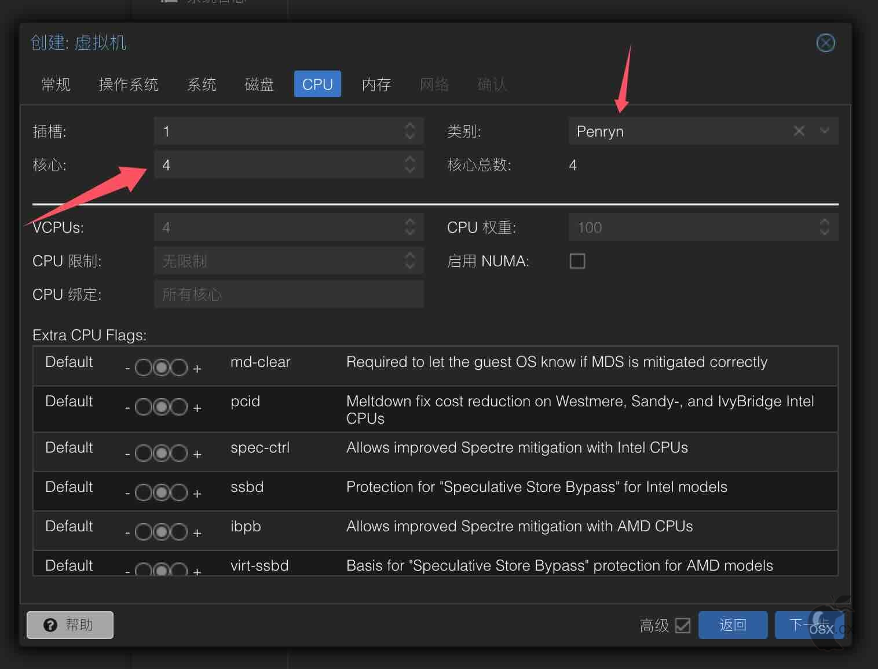This screenshot has height=669, width=878.
Task: Switch to the 磁盘 tab
Action: point(259,84)
